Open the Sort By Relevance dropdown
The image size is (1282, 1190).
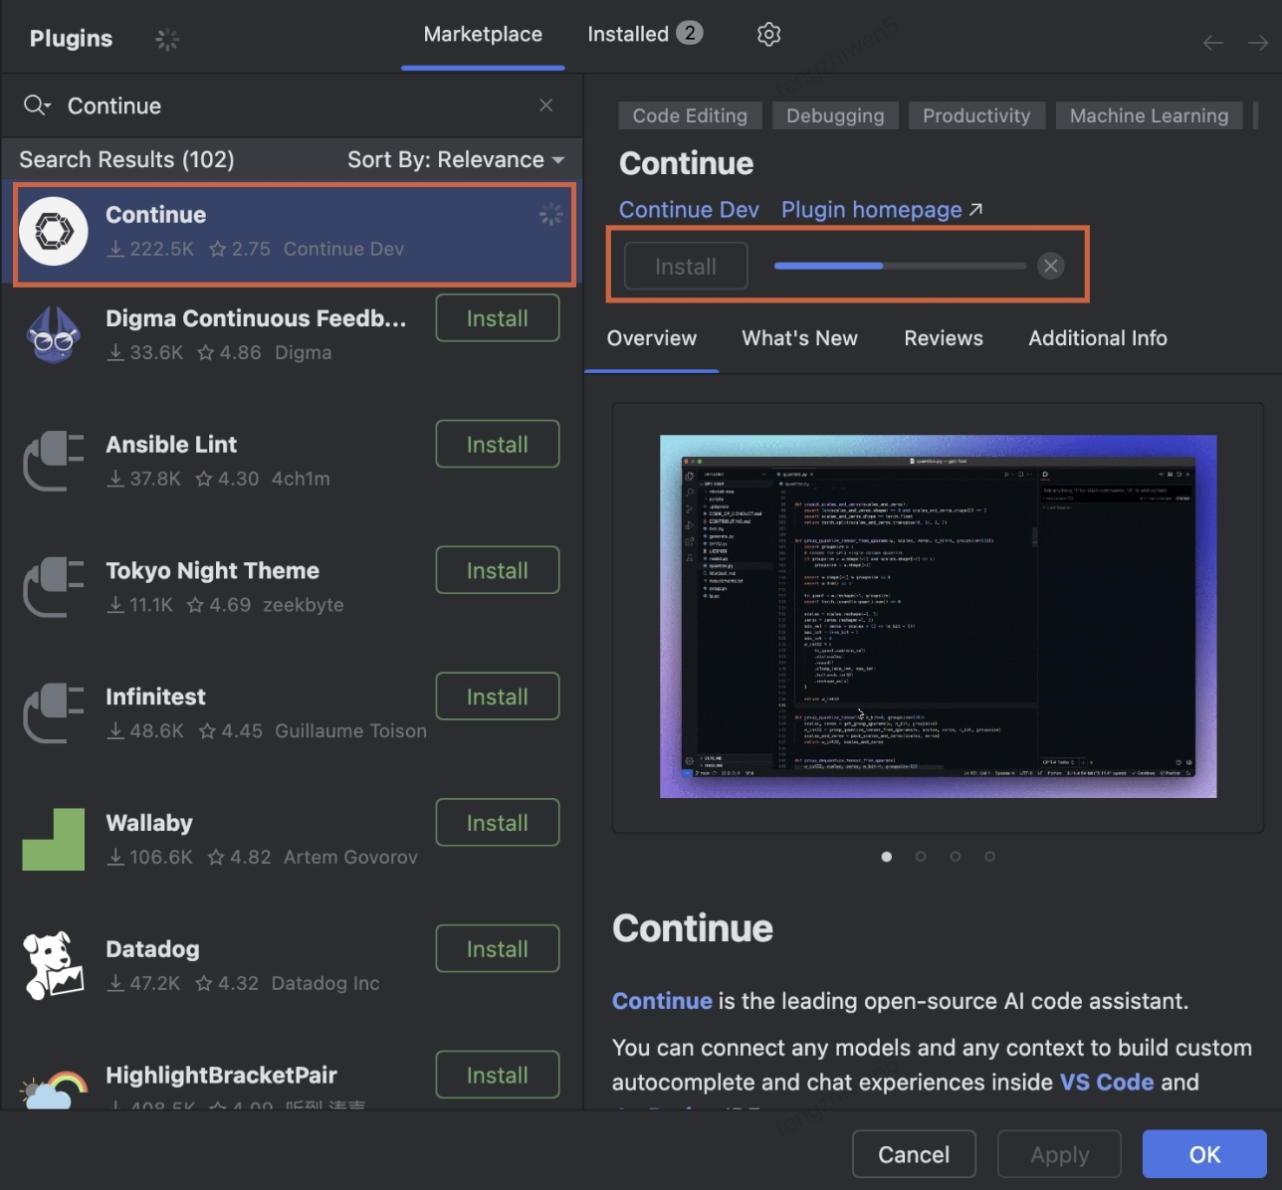tap(456, 159)
